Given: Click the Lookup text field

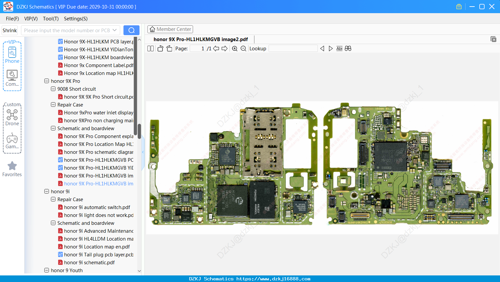Looking at the screenshot, I should pos(293,49).
